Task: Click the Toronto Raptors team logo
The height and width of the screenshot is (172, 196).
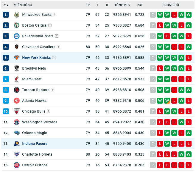Action: [x=17, y=90]
